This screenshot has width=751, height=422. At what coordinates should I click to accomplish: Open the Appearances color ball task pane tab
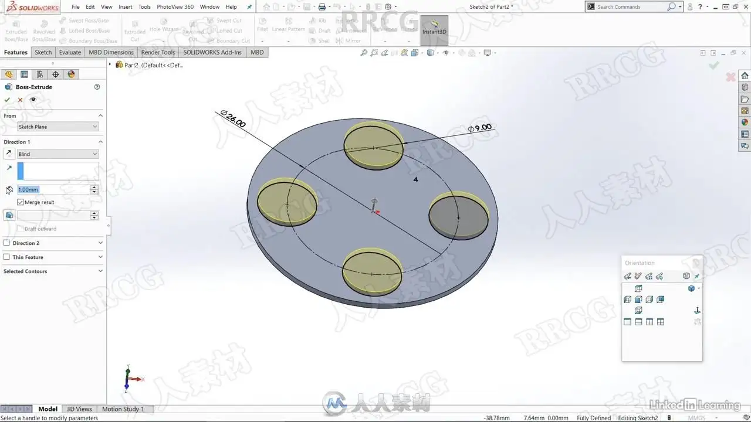tap(745, 122)
